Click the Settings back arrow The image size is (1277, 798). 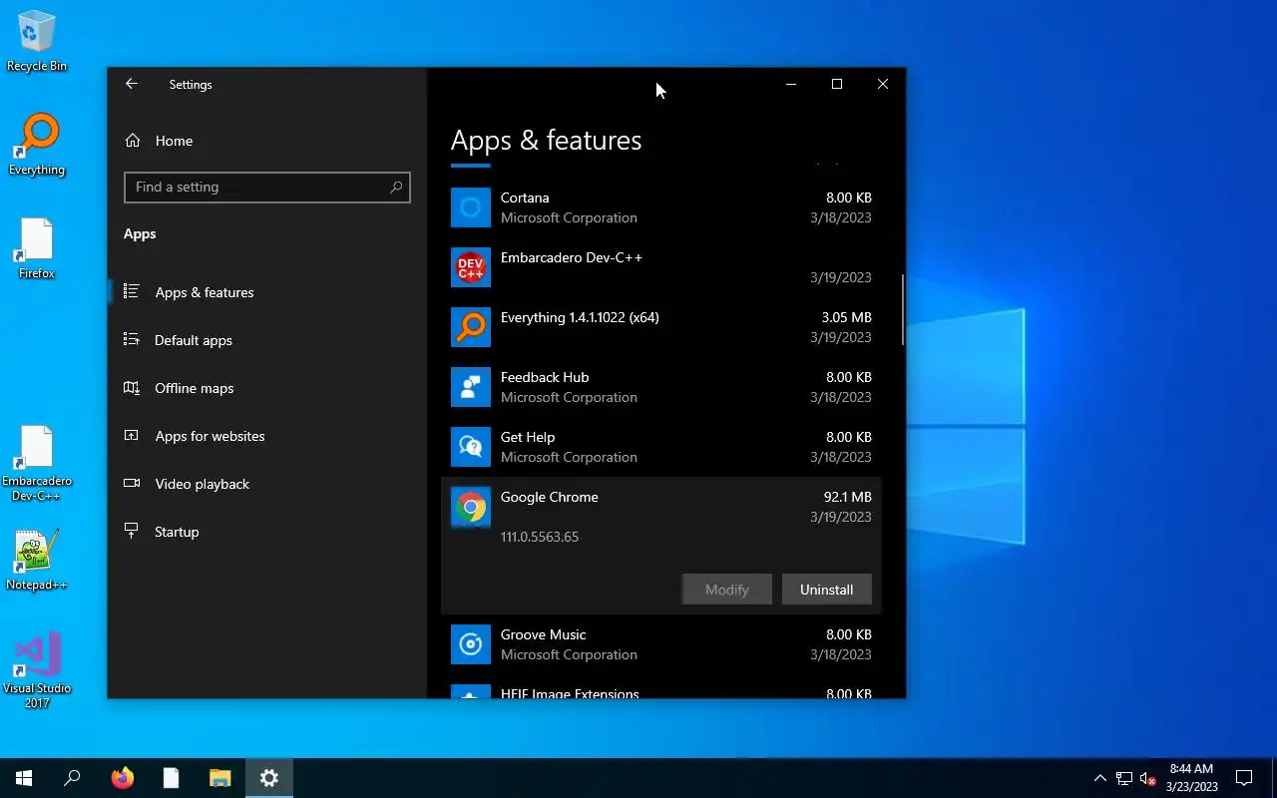[131, 85]
